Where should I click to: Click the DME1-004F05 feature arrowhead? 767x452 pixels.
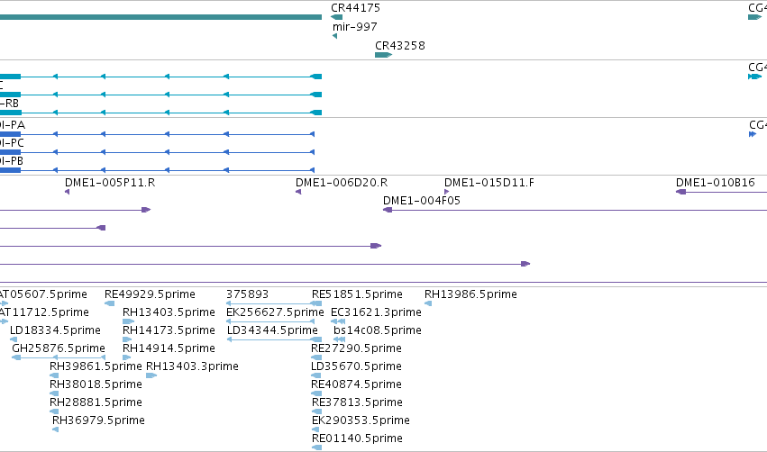click(388, 210)
